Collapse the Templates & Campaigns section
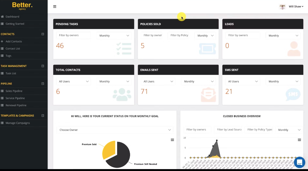Image resolution: width=308 pixels, height=171 pixels. 43,116
